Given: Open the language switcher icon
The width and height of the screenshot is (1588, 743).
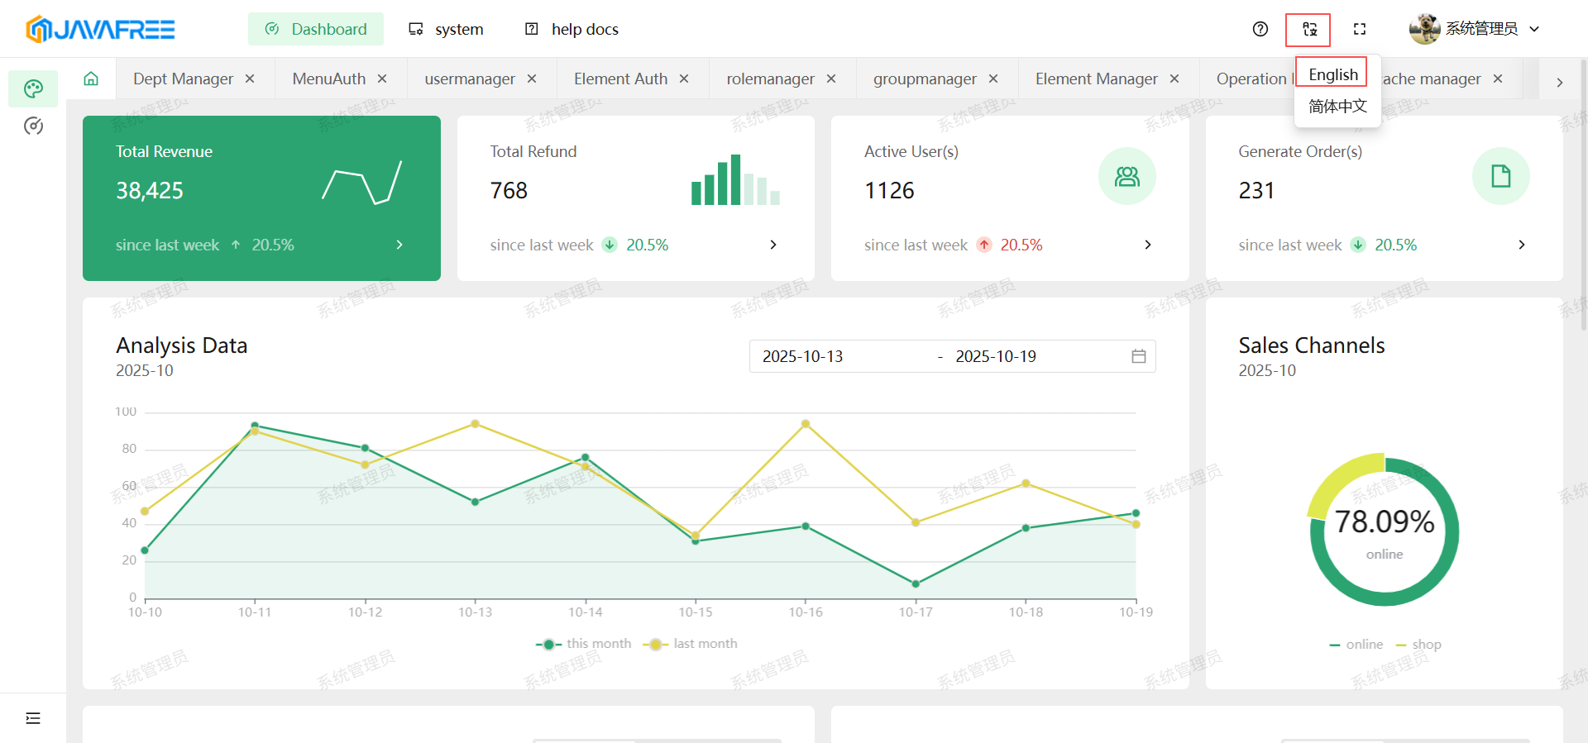Looking at the screenshot, I should (1308, 30).
